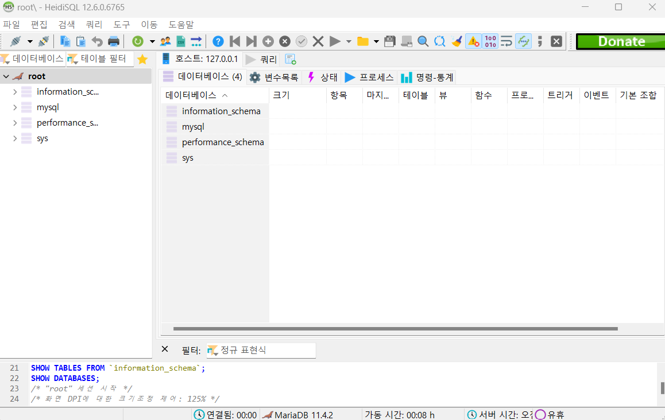Undo with the curved arrow icon

[98, 41]
